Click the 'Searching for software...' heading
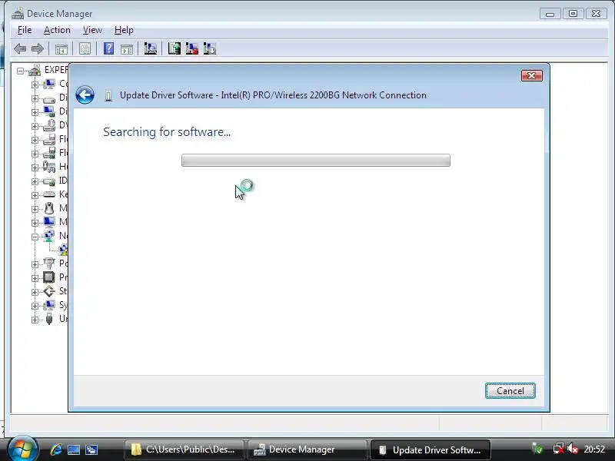 pos(167,132)
